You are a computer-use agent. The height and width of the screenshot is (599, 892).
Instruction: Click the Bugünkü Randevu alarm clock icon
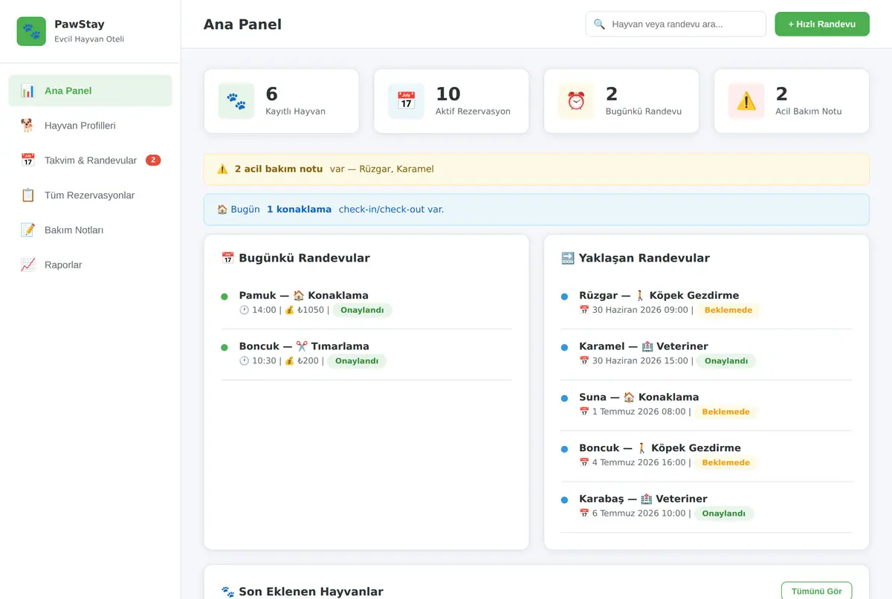(x=576, y=101)
